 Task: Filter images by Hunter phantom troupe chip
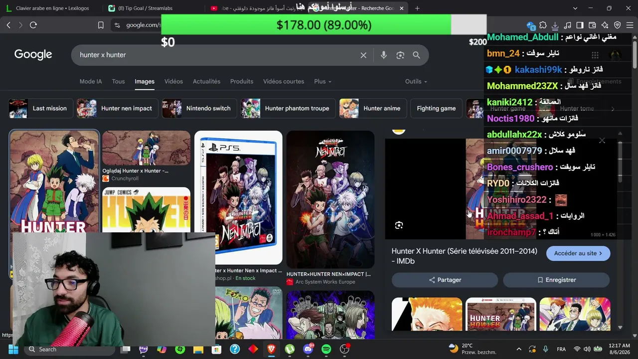288,108
